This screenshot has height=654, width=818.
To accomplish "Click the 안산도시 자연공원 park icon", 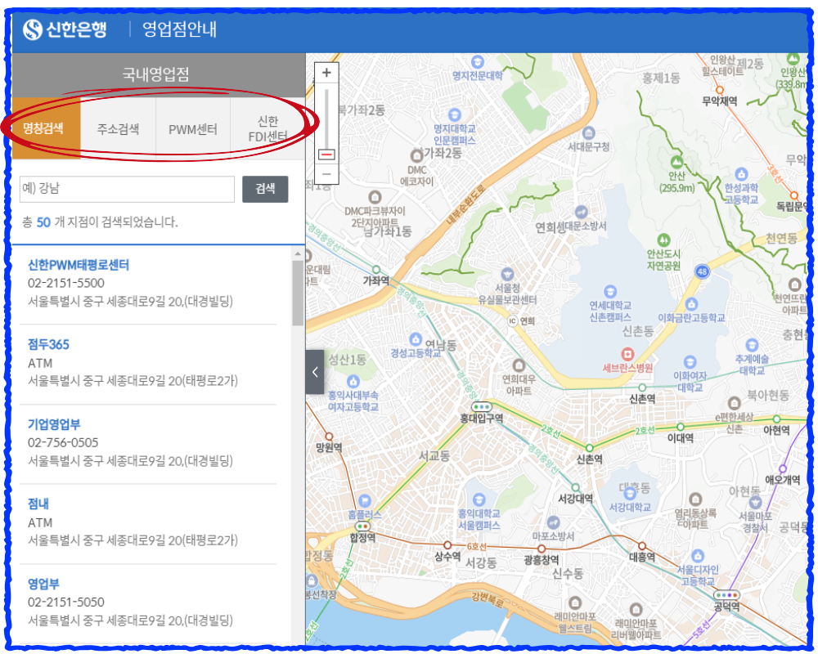I will pyautogui.click(x=663, y=240).
